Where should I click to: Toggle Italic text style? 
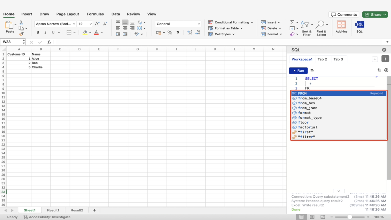[x=45, y=32]
